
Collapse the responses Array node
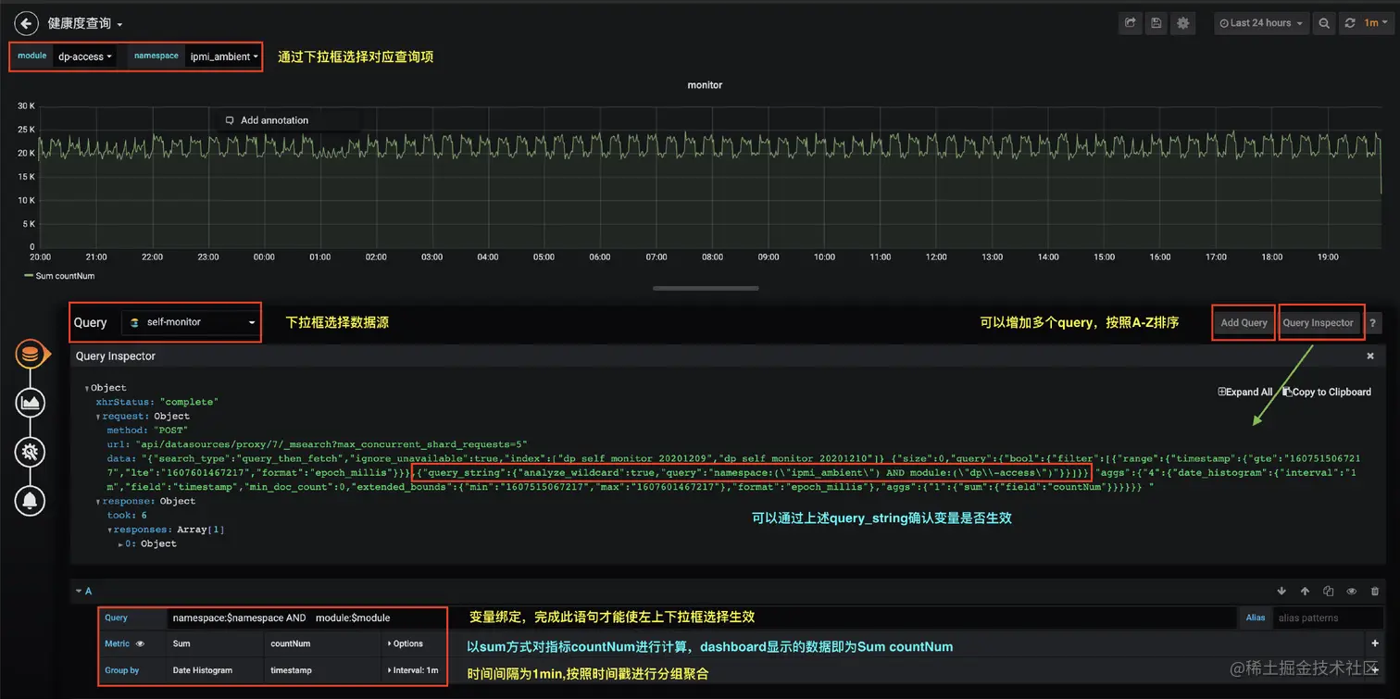coord(110,530)
